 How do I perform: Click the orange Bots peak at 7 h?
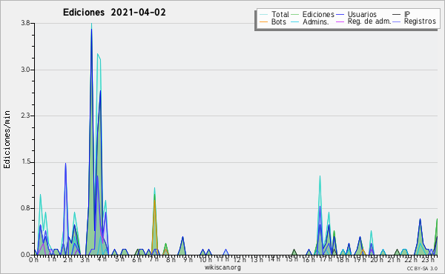point(154,201)
